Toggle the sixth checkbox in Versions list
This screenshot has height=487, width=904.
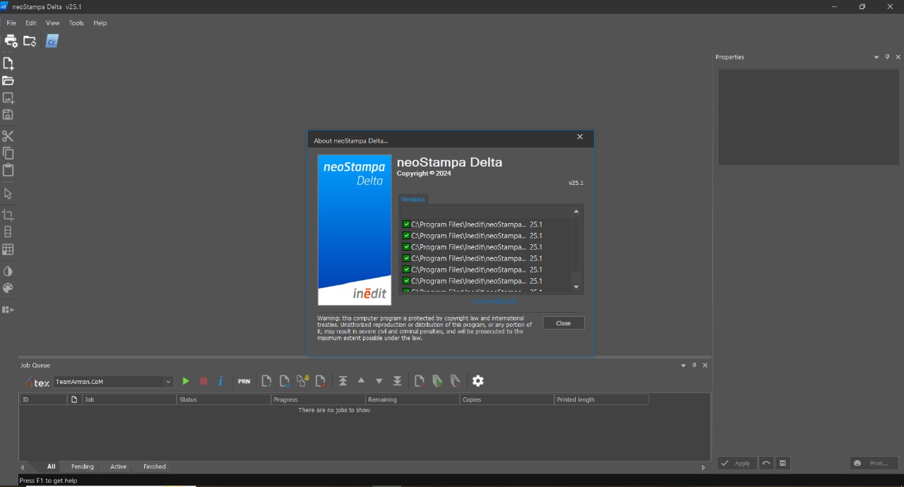click(x=407, y=281)
